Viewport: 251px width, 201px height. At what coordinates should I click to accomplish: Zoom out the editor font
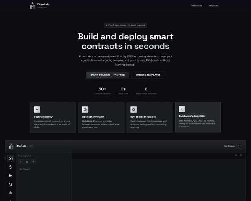pyautogui.click(x=236, y=156)
